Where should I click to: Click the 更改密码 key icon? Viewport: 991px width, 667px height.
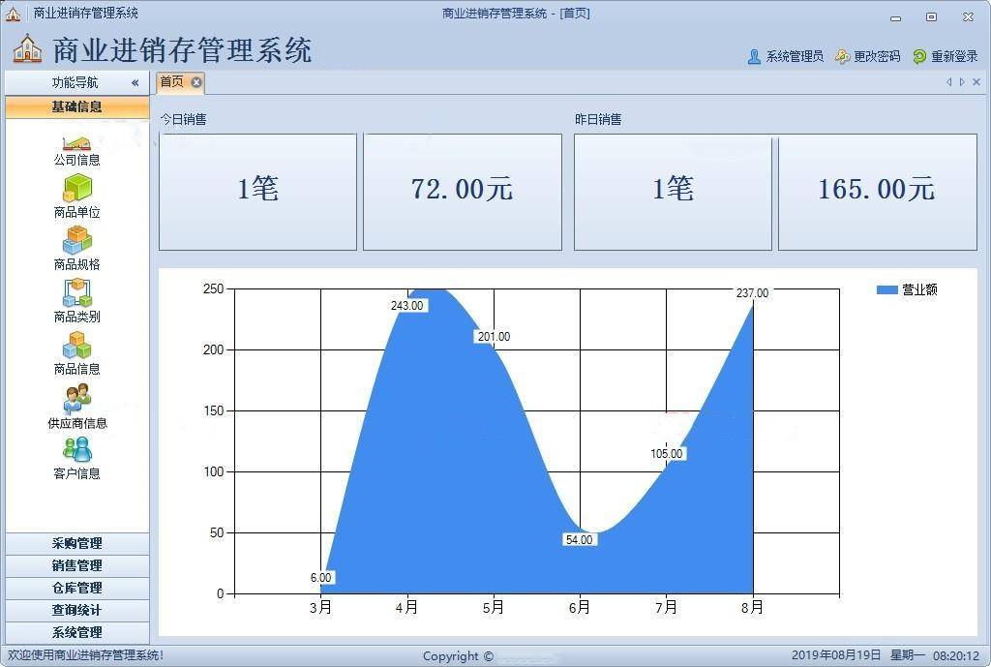point(842,57)
